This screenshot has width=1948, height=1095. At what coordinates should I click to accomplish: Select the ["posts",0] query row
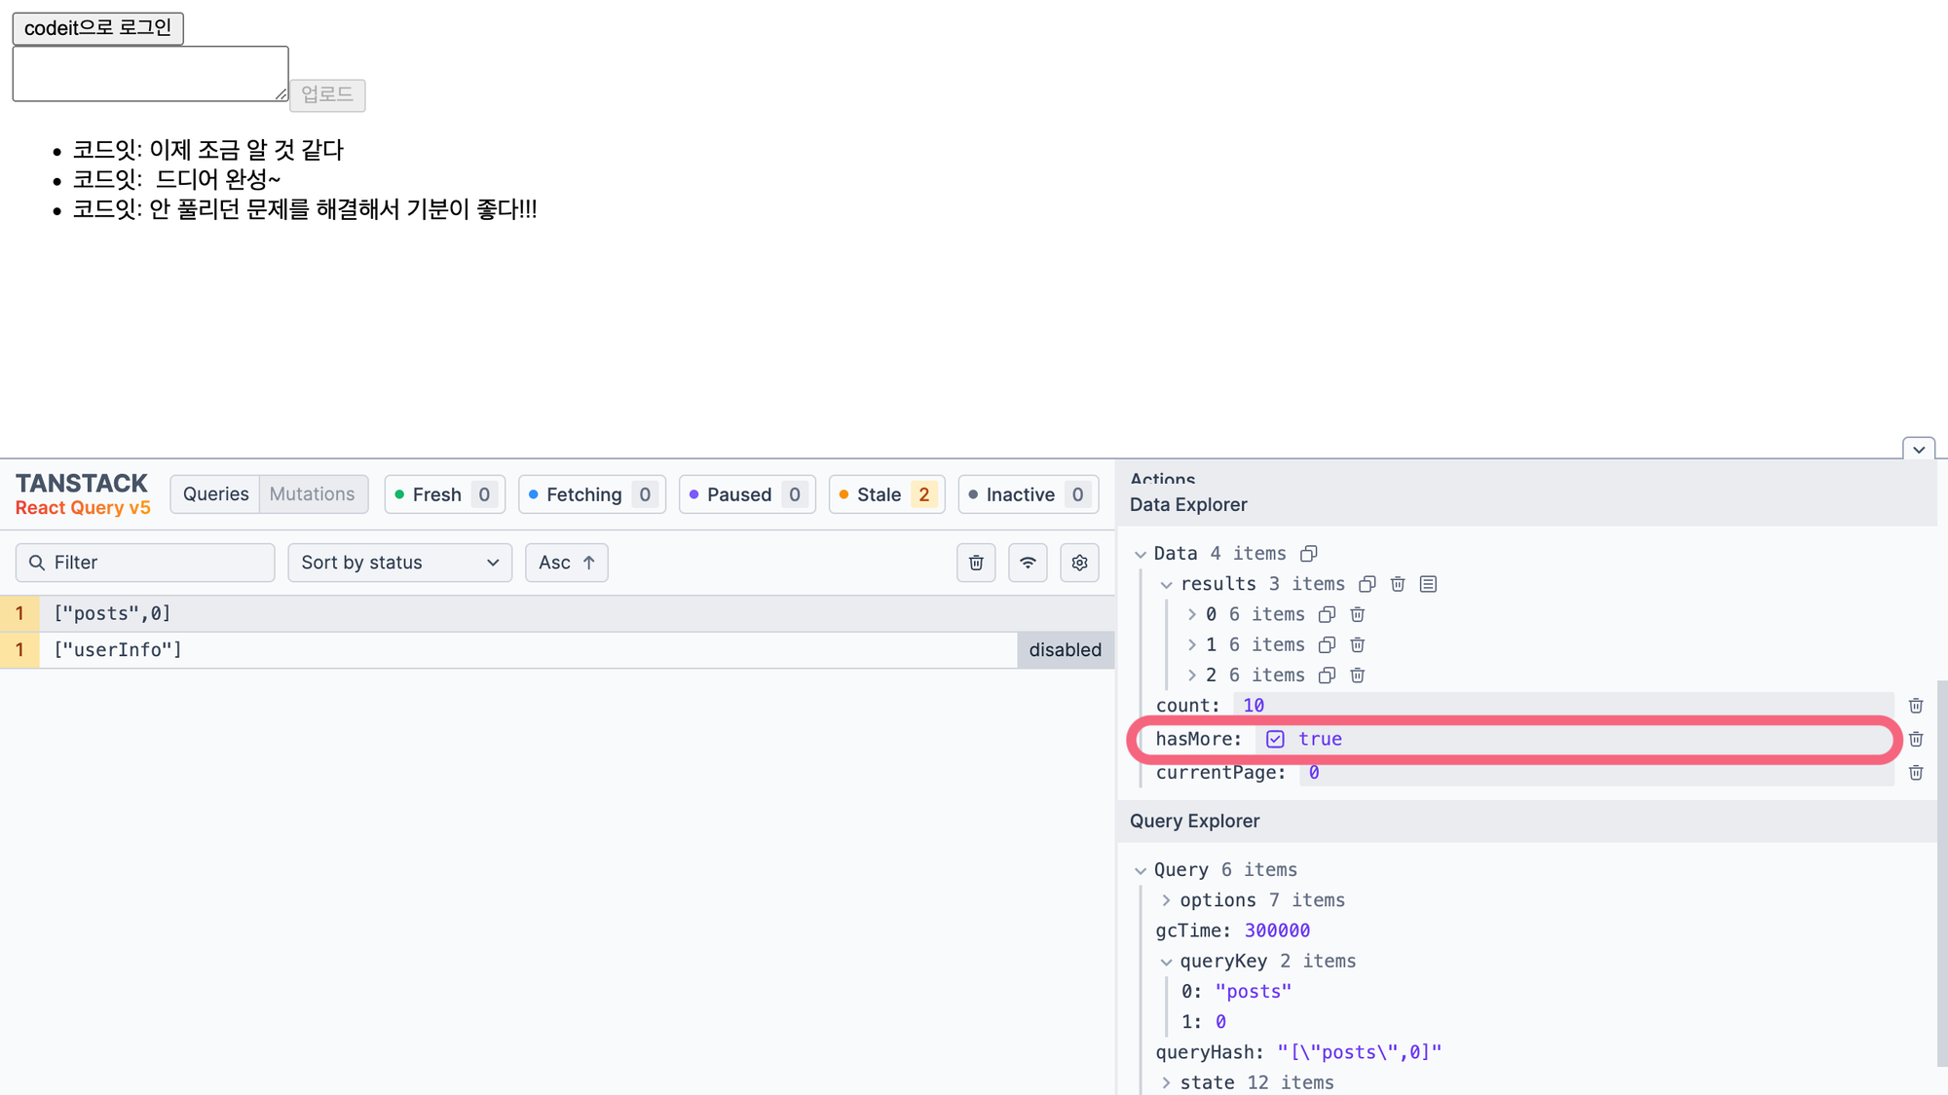[x=557, y=613]
